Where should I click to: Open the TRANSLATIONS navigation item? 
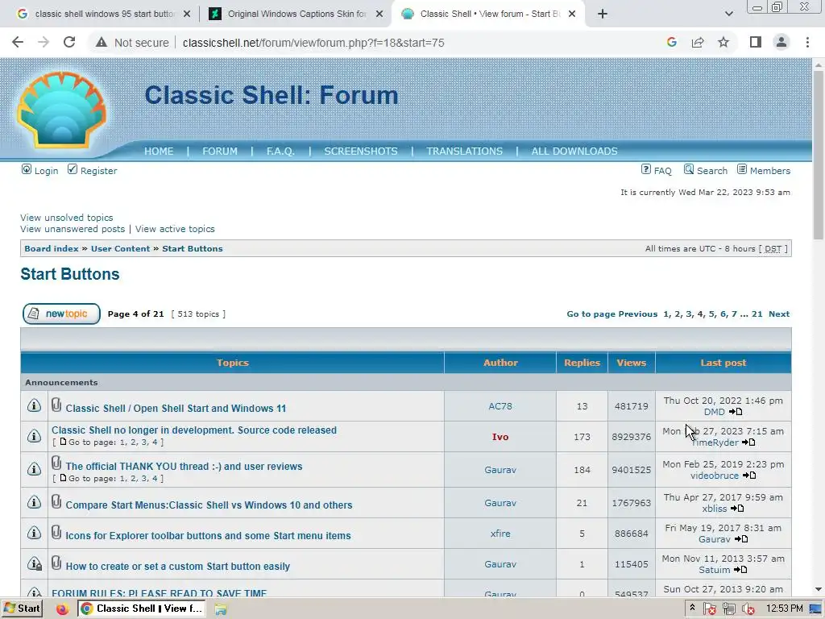pos(465,151)
